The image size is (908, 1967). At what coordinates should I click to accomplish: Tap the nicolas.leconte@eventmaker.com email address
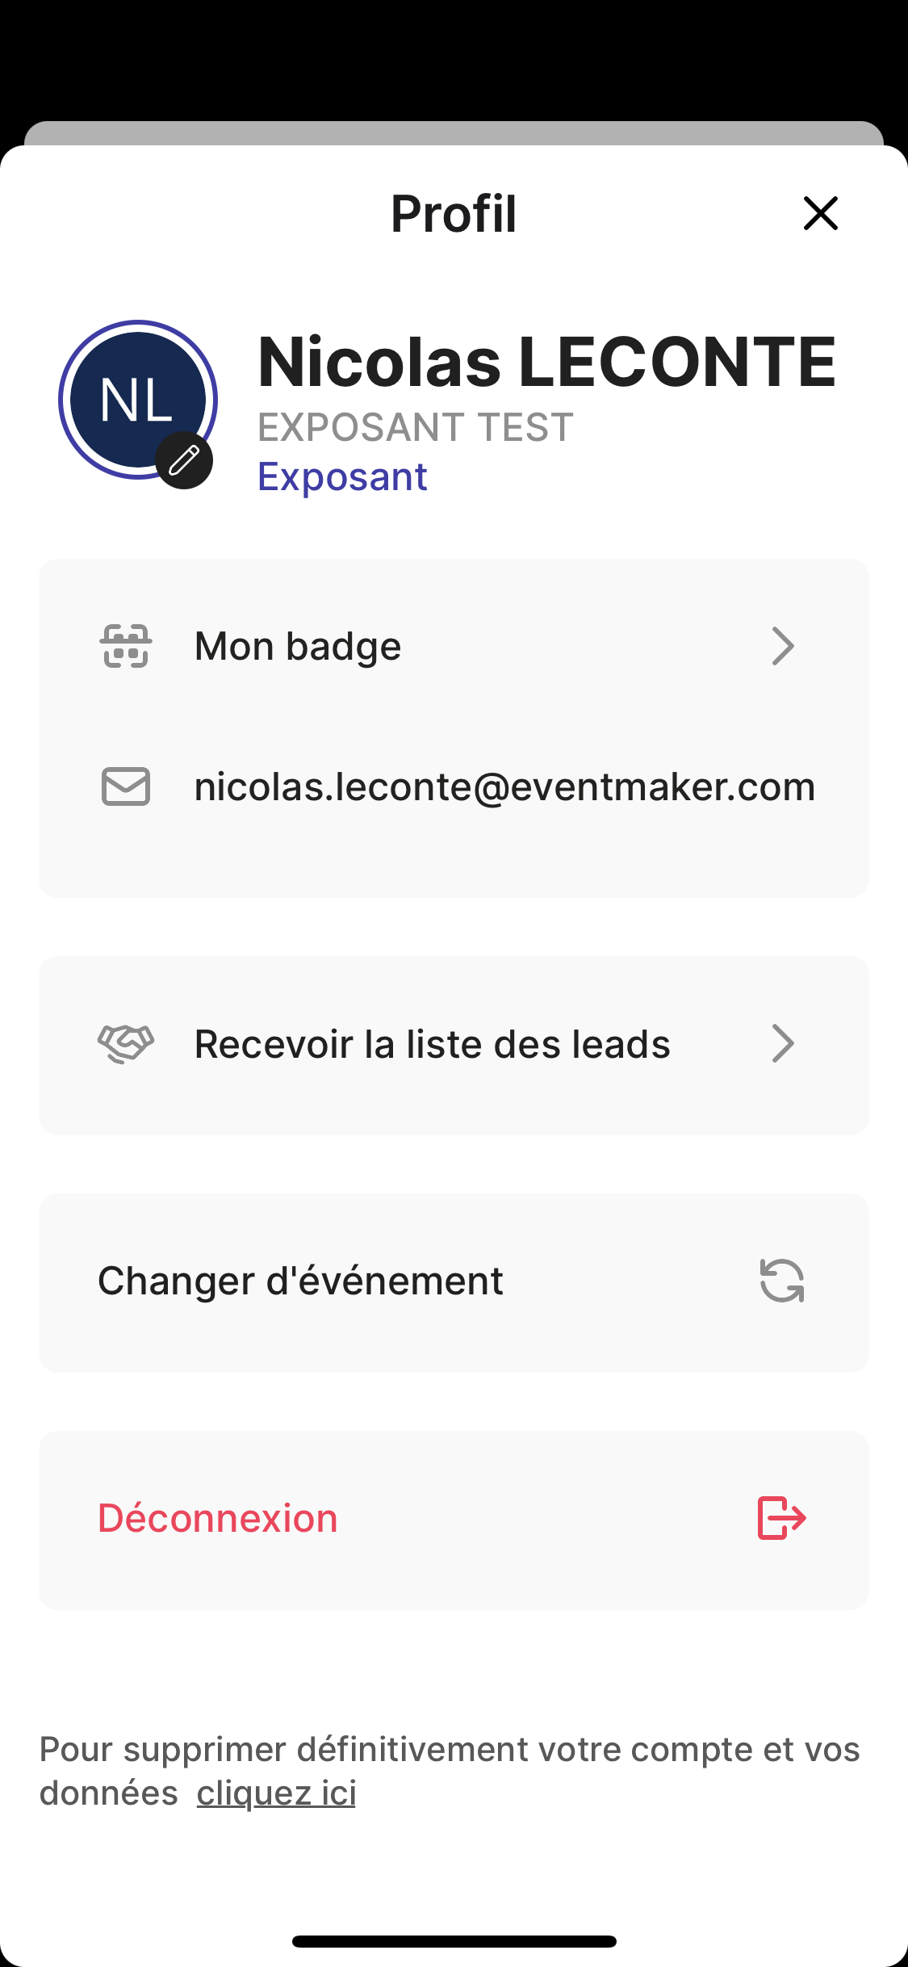(x=504, y=786)
